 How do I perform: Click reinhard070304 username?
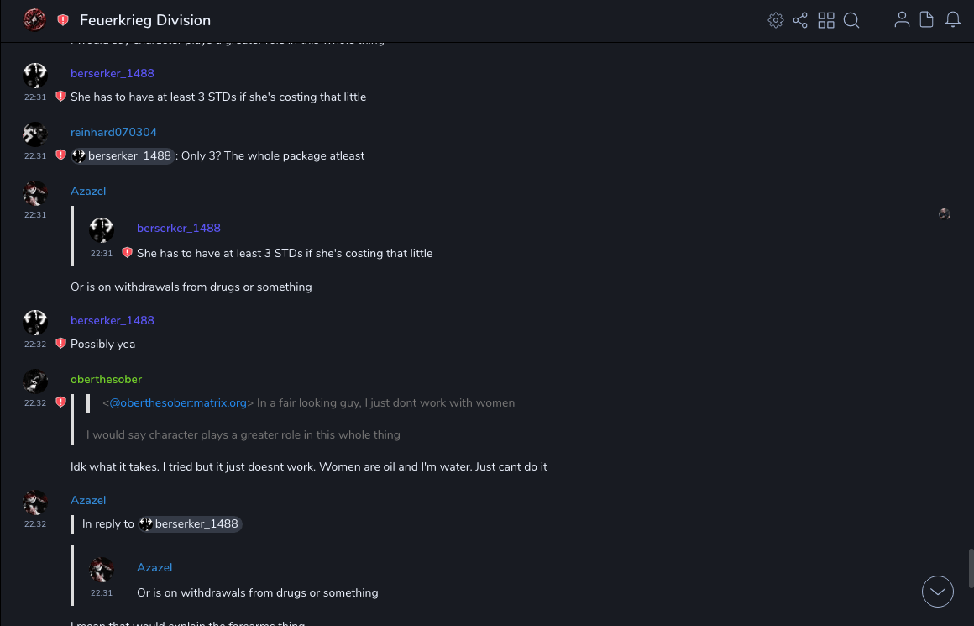click(x=113, y=133)
